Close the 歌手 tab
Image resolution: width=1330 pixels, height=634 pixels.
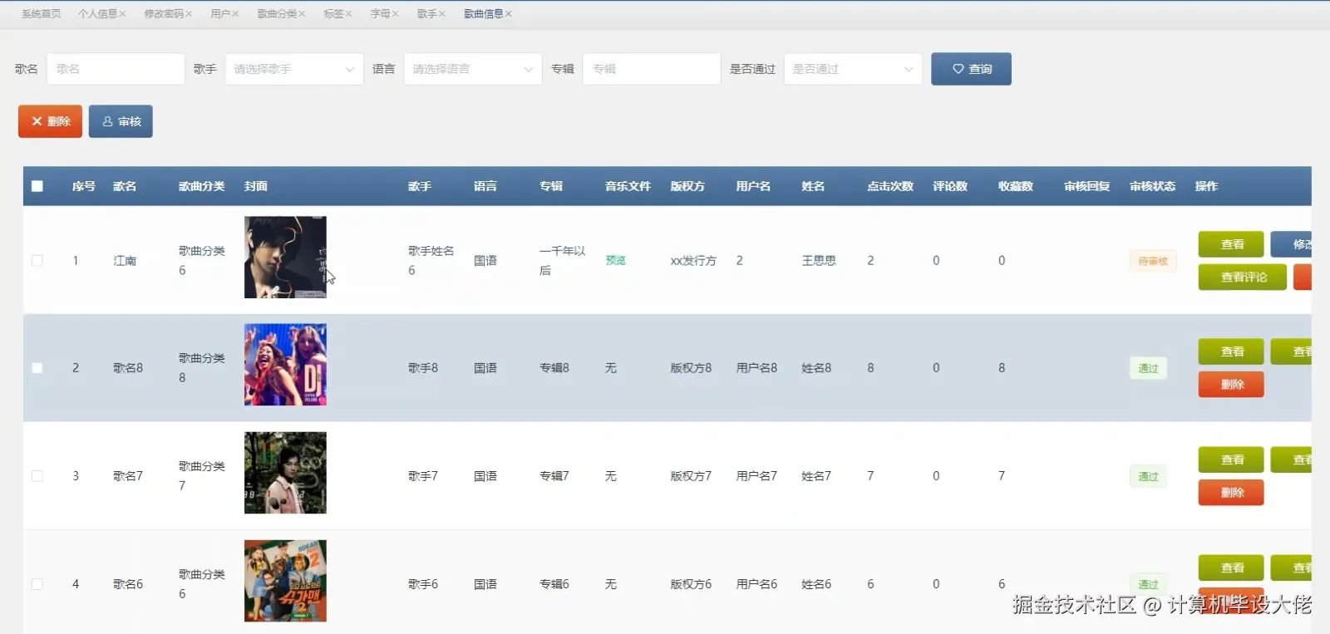pyautogui.click(x=441, y=14)
